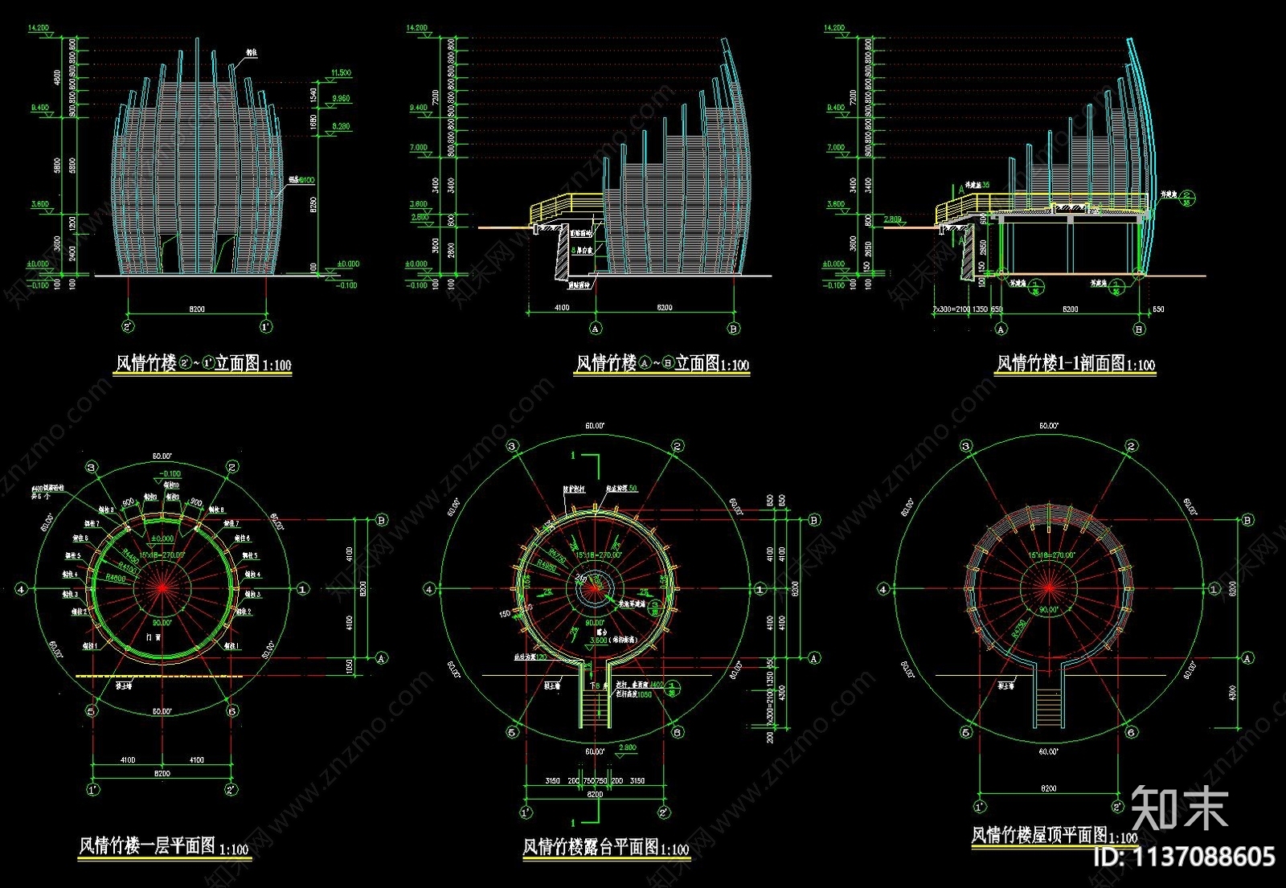Click the 9.960 elevation mark in front elevation
This screenshot has height=888, width=1286.
[341, 99]
